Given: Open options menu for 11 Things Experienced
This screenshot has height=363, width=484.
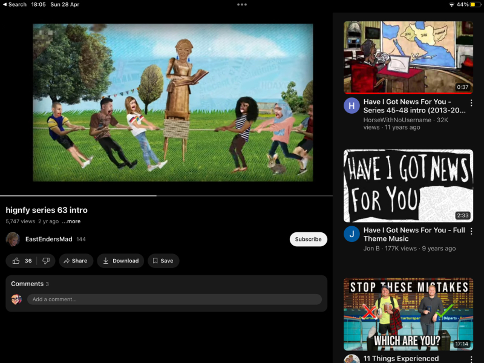Looking at the screenshot, I should pyautogui.click(x=471, y=359).
